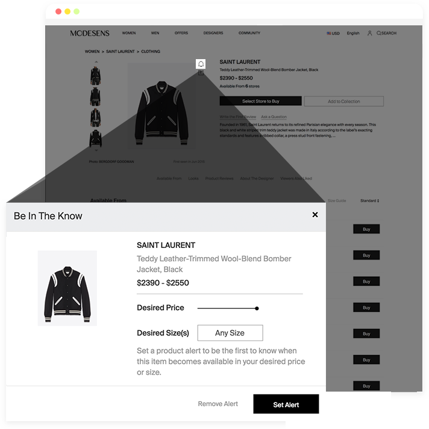Click the share icon below the bell
429x429 pixels.
(201, 72)
